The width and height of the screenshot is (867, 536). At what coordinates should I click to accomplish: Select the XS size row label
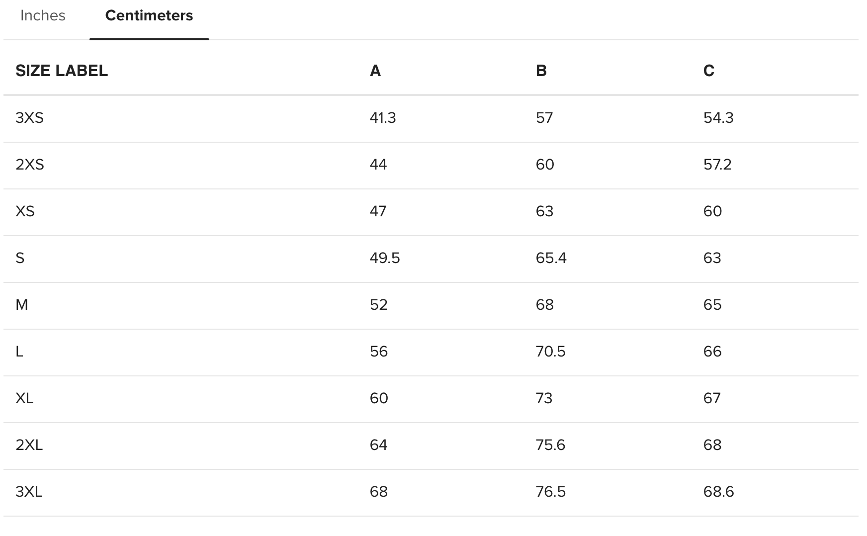coord(25,211)
